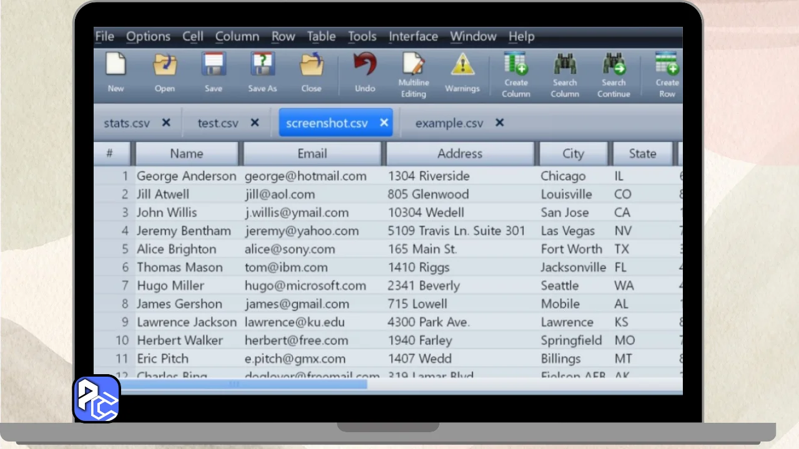Open the Warnings triangle icon

(462, 65)
